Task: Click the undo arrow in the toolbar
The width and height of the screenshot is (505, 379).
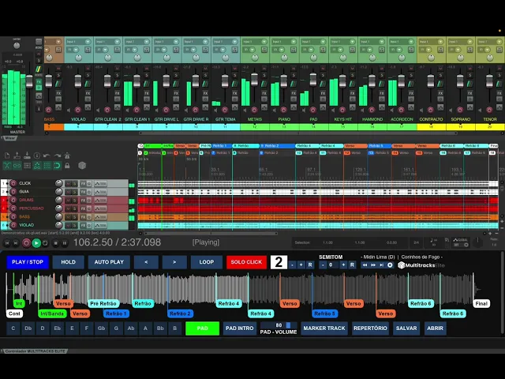Action: click(x=47, y=156)
